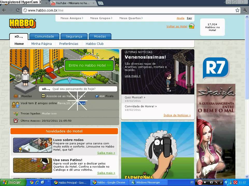Click the Qual seu pensamento de hoje field

(78, 89)
